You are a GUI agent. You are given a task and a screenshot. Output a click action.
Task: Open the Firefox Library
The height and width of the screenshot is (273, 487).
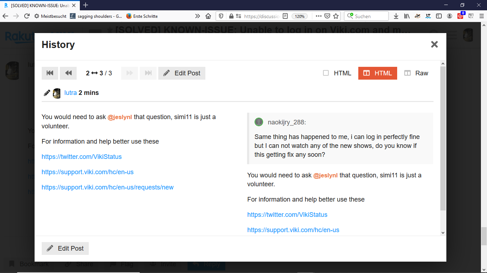point(407,16)
